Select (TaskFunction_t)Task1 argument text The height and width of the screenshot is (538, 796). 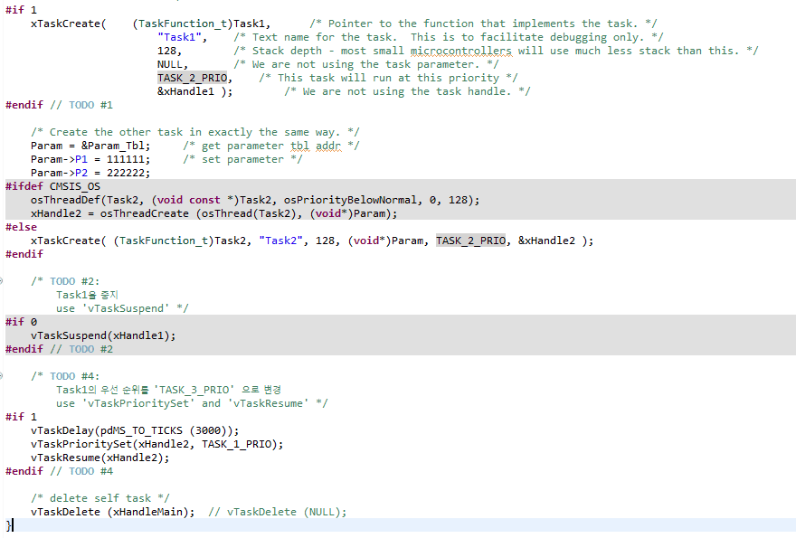coord(198,24)
